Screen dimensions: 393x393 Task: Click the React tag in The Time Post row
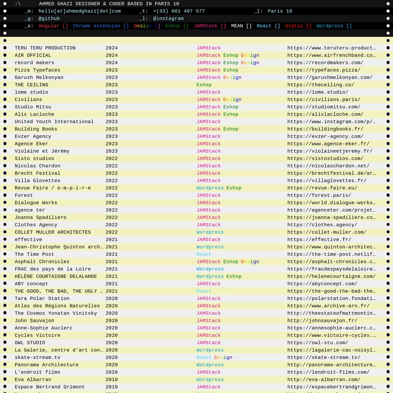pyautogui.click(x=204, y=254)
